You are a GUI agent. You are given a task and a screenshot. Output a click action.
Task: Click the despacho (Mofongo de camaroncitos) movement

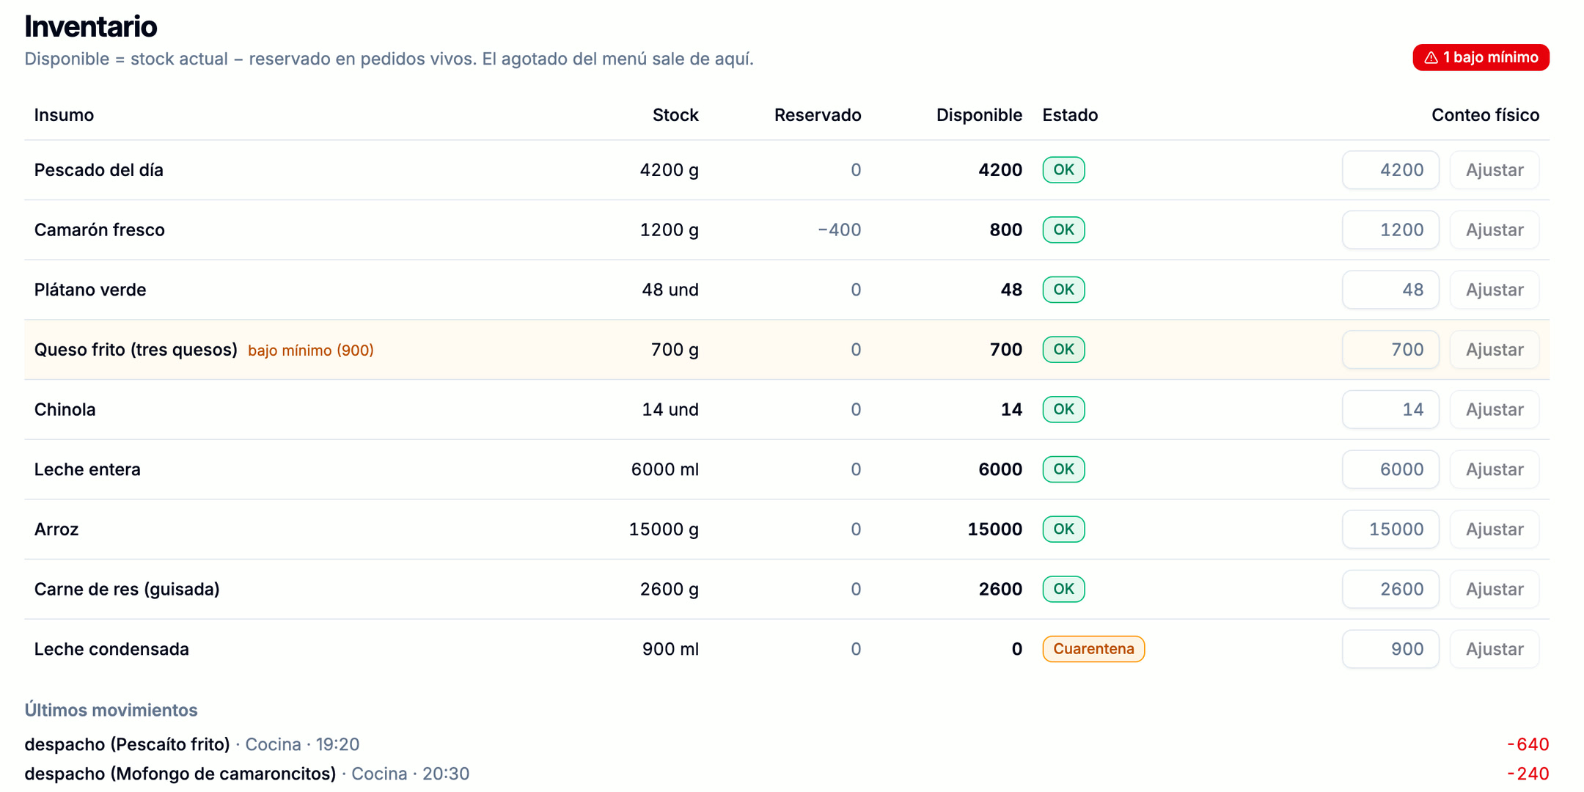coord(180,774)
